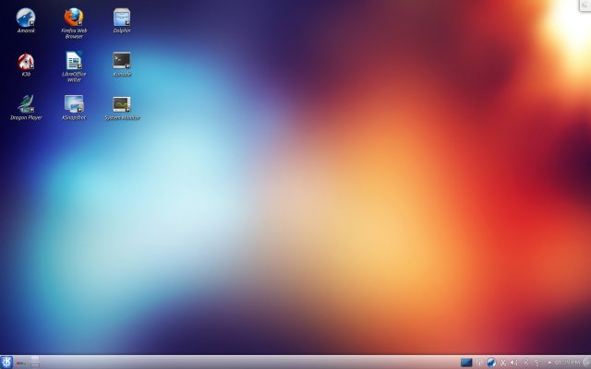591x369 pixels.
Task: Open the notifications info tray icon
Action: point(479,363)
